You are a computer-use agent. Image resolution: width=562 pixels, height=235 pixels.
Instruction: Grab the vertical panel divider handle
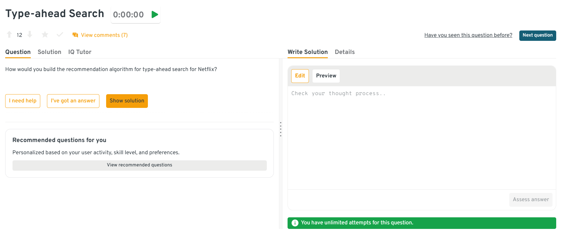(281, 129)
